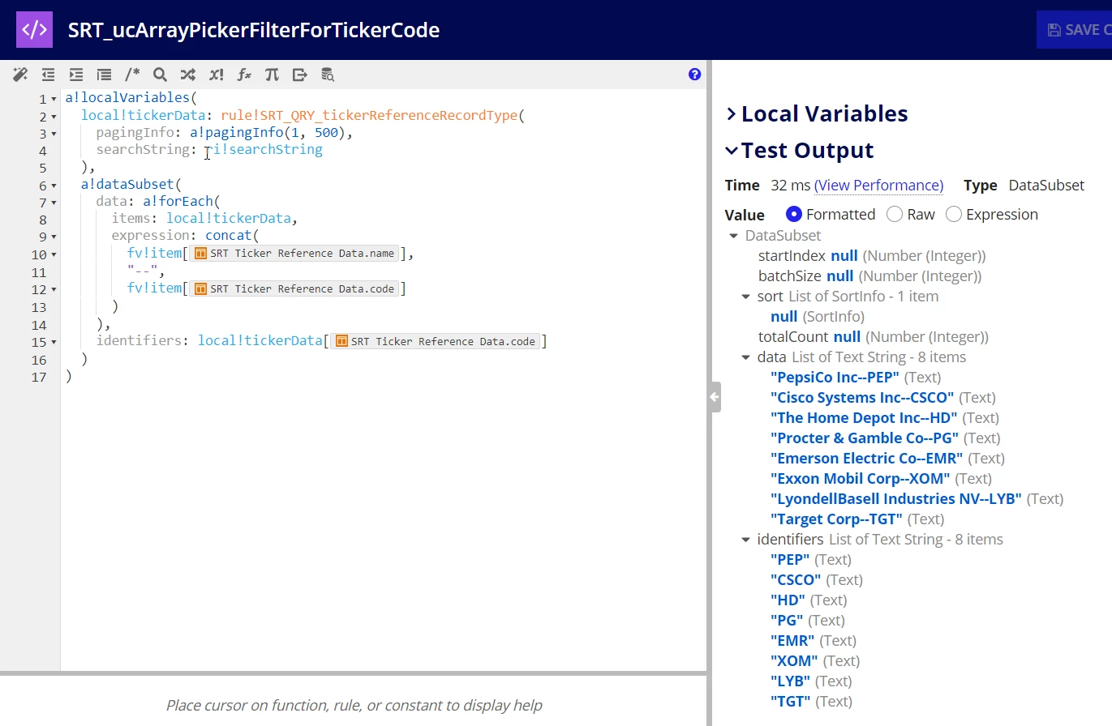Viewport: 1112px width, 726px height.
Task: Click the "Procter & Gamble Co--PG" value
Action: pyautogui.click(x=865, y=438)
